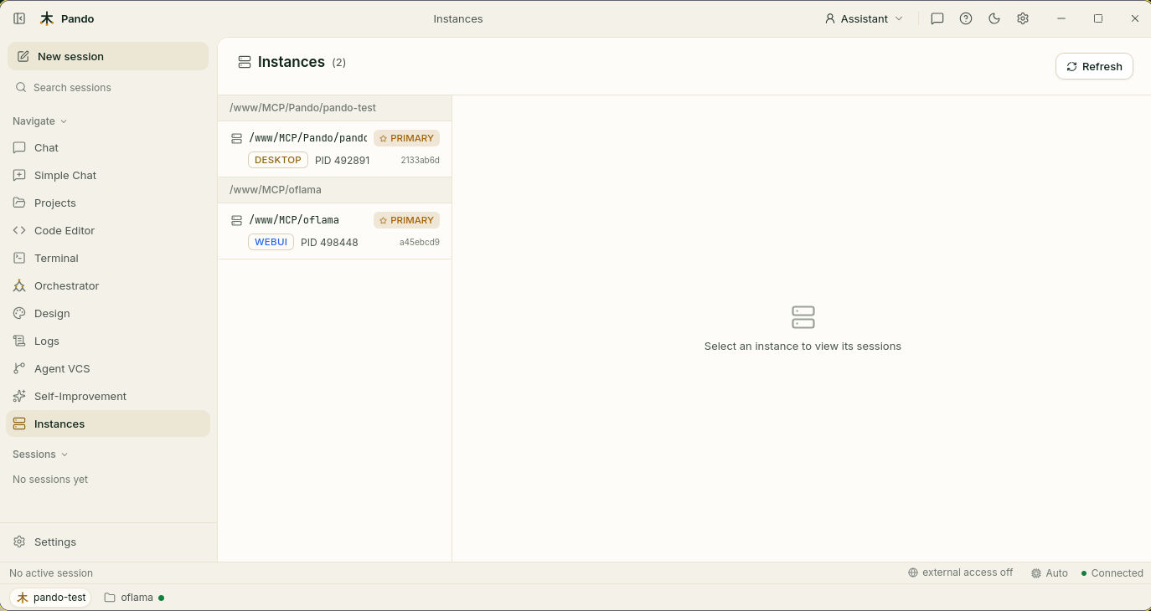The width and height of the screenshot is (1151, 611).
Task: Switch to the oflama project tab
Action: click(x=134, y=598)
